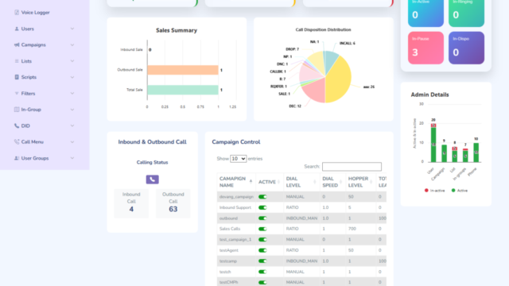Click devang_campaign name cell
This screenshot has height=286, width=509.
[236, 197]
